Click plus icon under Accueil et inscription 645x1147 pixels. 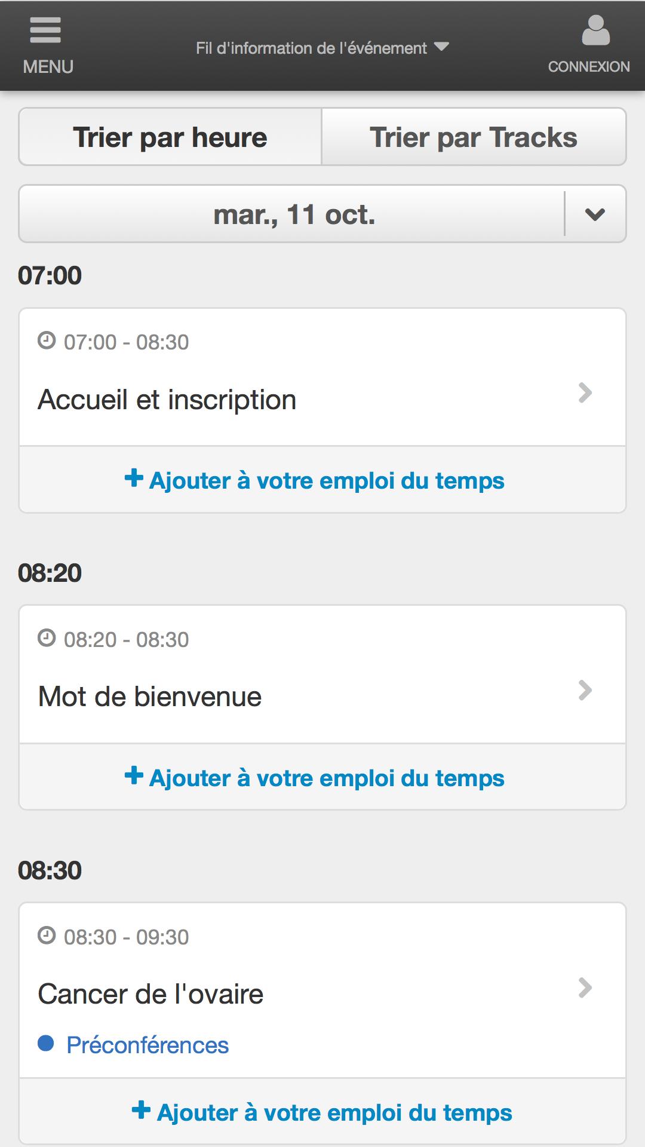pos(134,478)
